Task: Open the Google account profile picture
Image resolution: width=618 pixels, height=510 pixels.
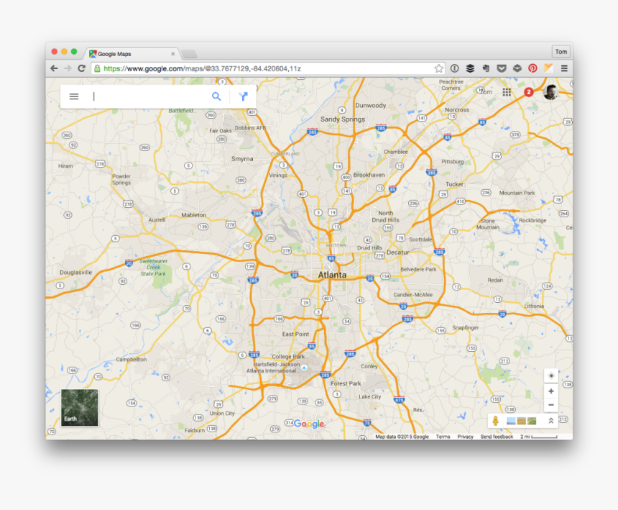Action: point(550,92)
